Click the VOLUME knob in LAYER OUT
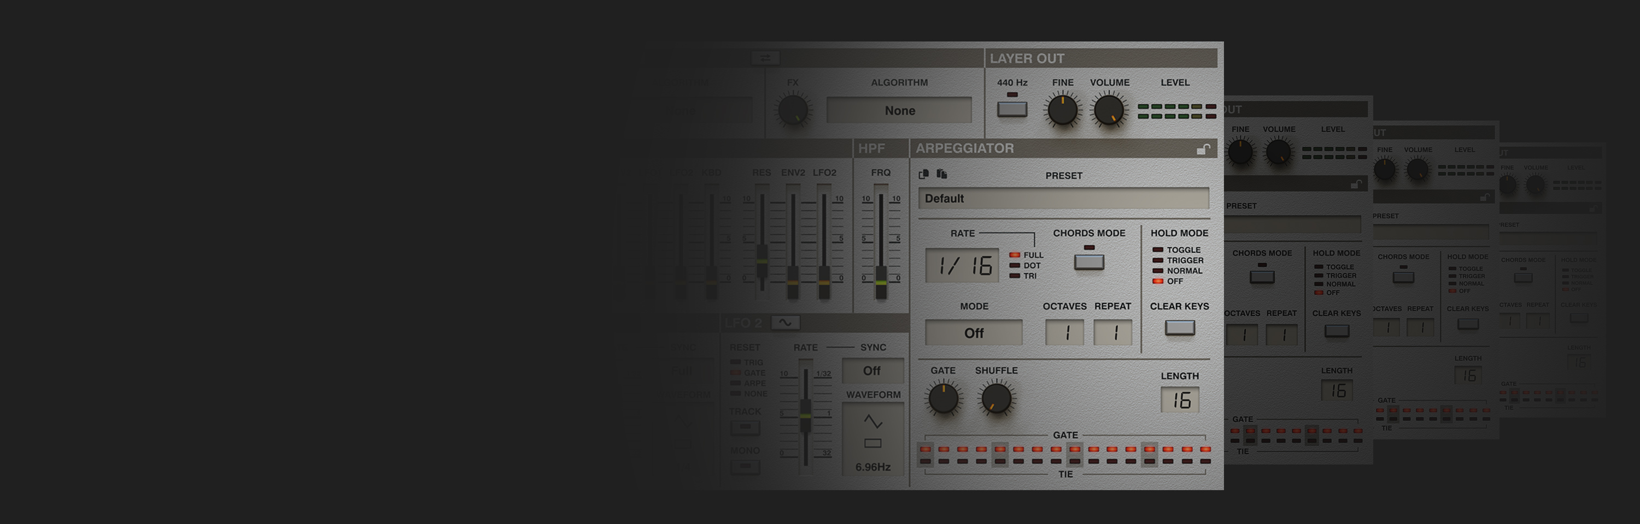The image size is (1640, 524). pos(1109,110)
